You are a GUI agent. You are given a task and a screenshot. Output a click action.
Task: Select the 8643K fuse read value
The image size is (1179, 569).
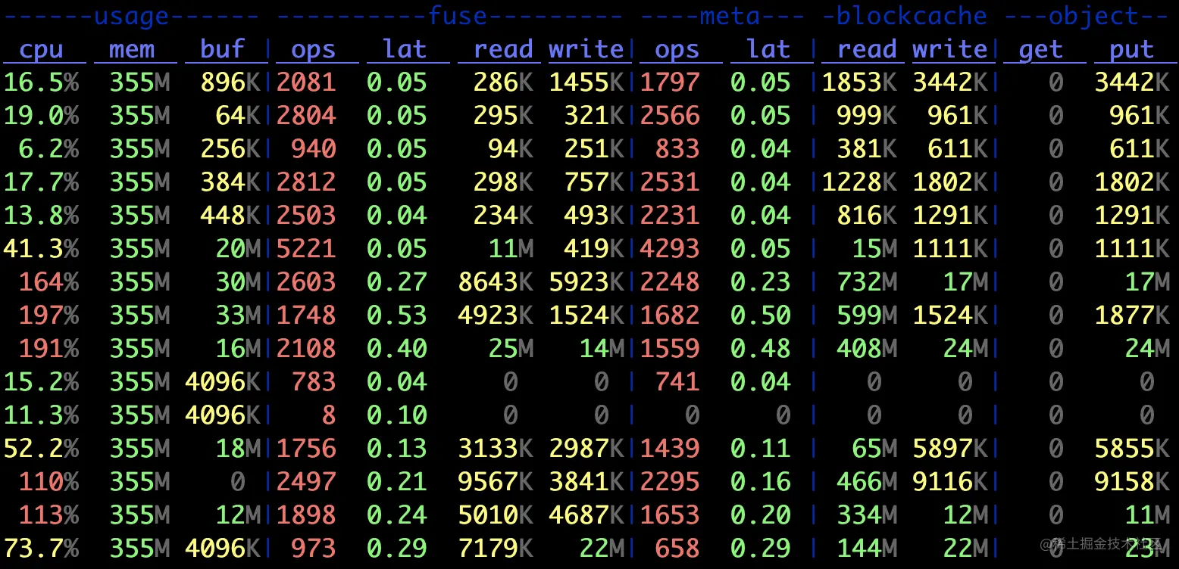(x=496, y=281)
